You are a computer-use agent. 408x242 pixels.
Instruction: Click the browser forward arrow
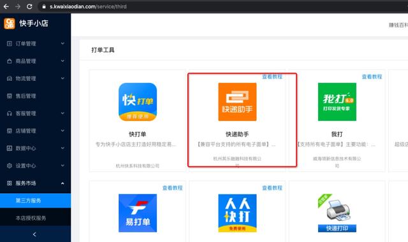tap(18, 6)
